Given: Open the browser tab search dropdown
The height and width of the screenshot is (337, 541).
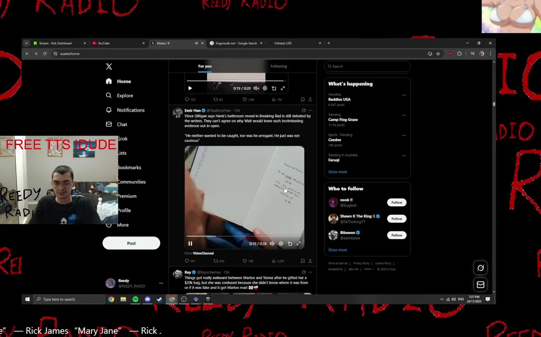Looking at the screenshot, I should pyautogui.click(x=26, y=43).
